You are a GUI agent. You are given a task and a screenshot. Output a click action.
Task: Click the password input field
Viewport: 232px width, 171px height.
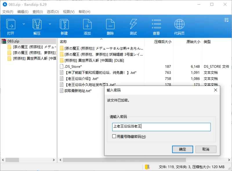(161, 127)
